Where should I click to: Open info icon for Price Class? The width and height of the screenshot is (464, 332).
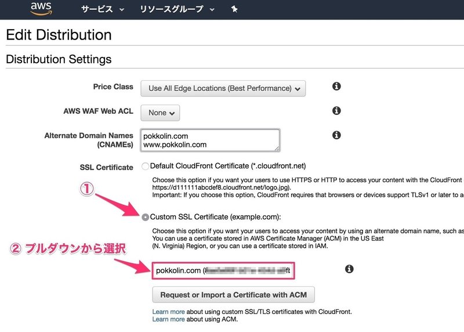pos(336,86)
